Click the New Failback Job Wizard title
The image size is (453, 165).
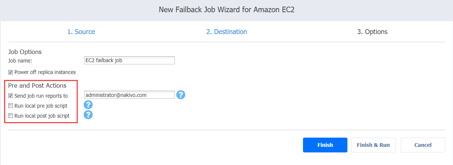click(x=227, y=10)
